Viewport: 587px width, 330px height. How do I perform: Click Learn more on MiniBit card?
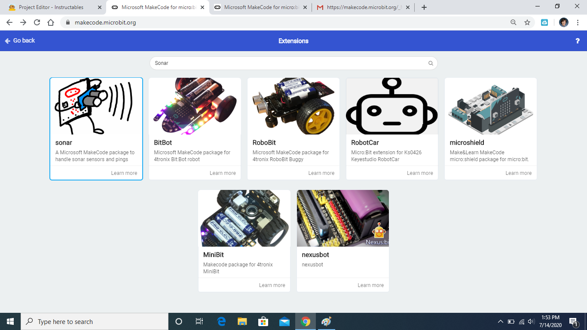[272, 285]
